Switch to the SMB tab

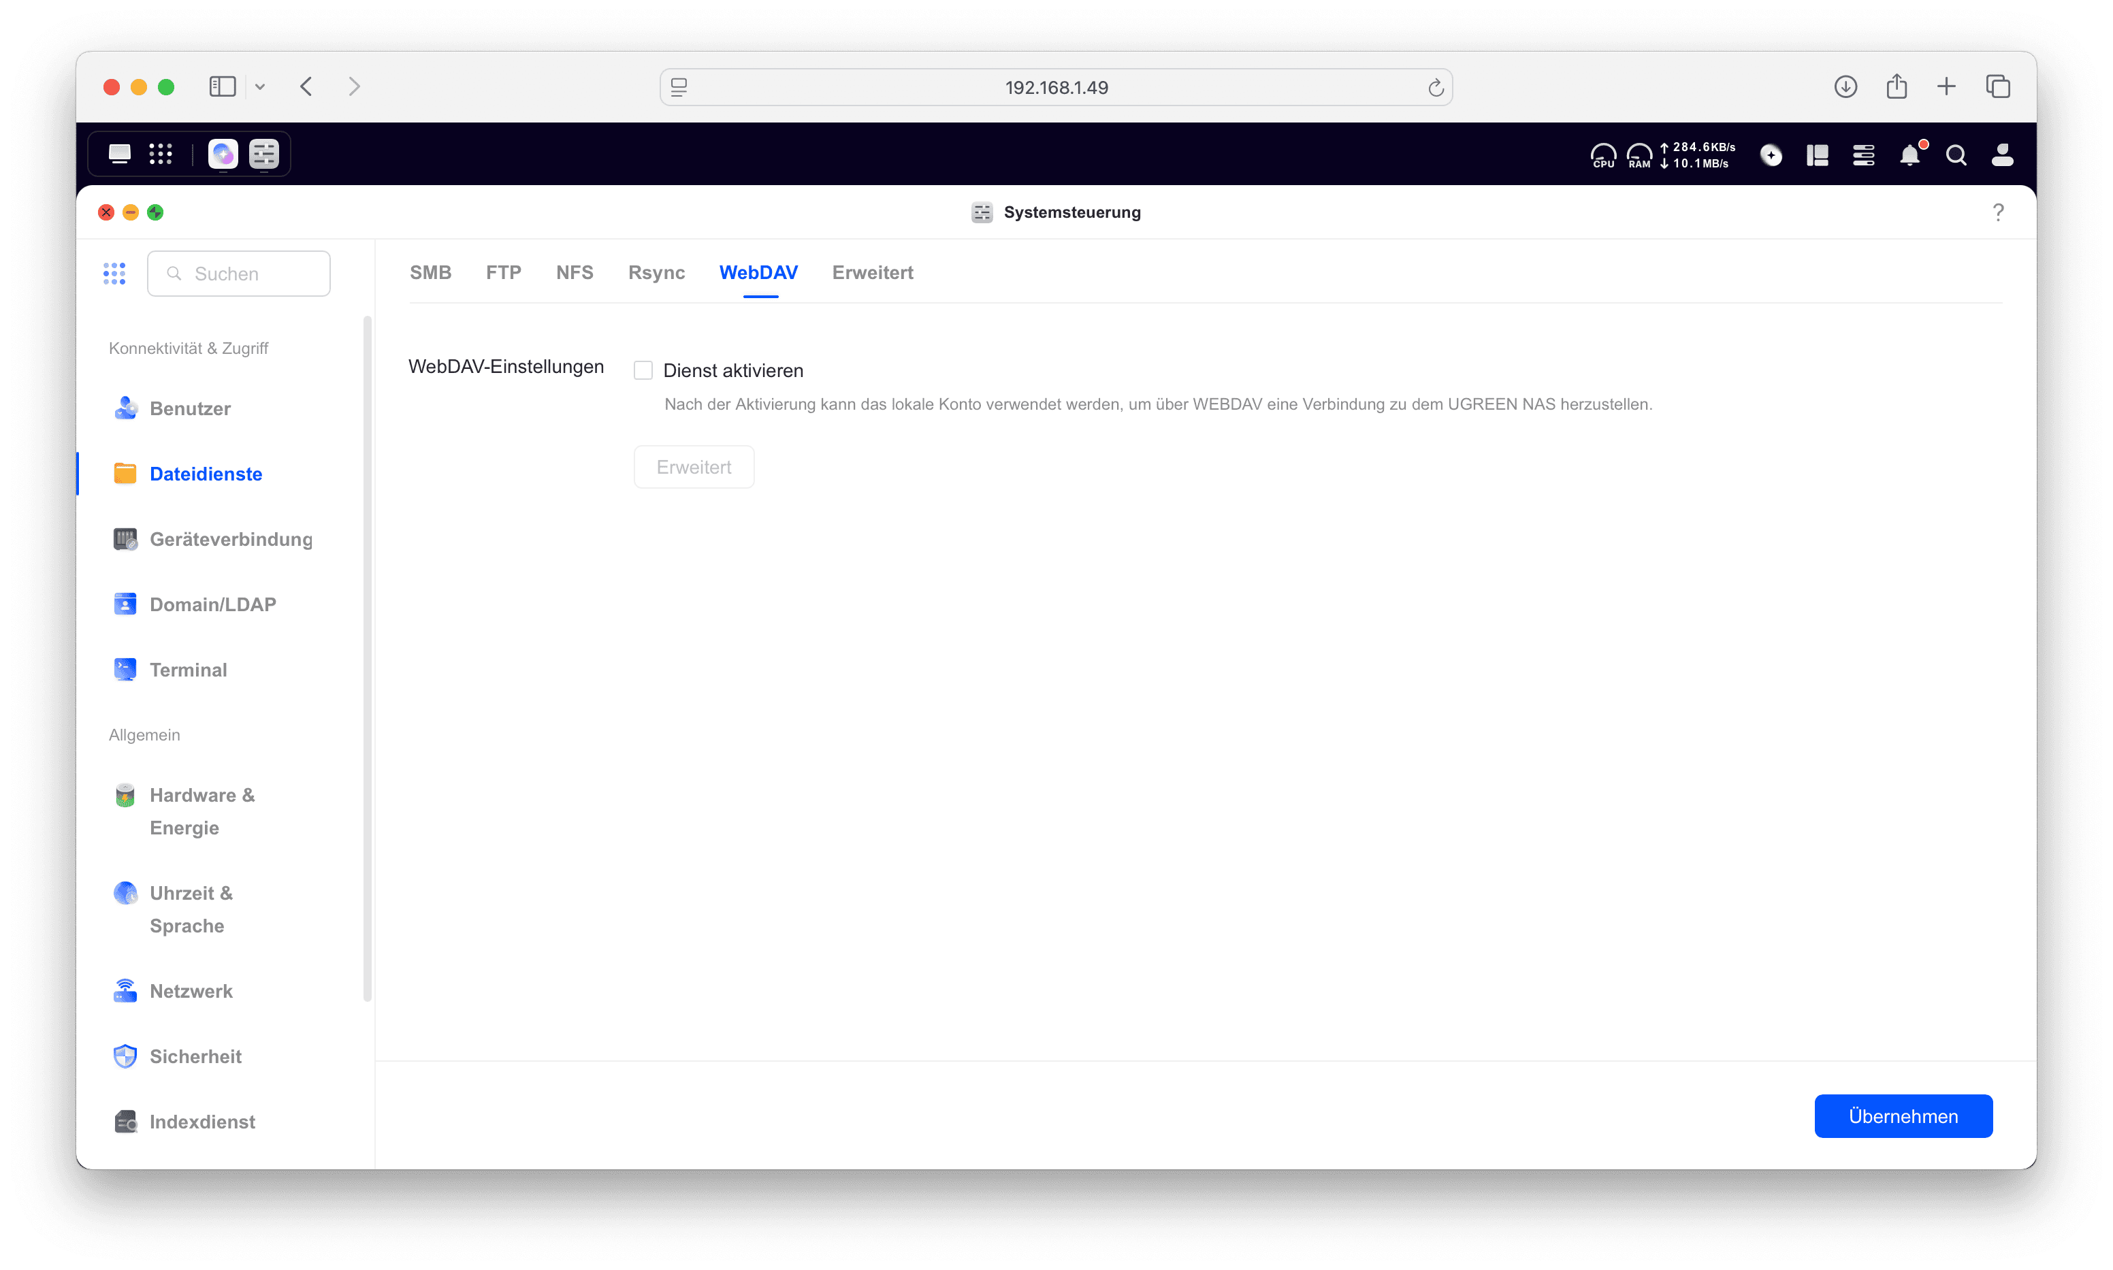tap(430, 272)
